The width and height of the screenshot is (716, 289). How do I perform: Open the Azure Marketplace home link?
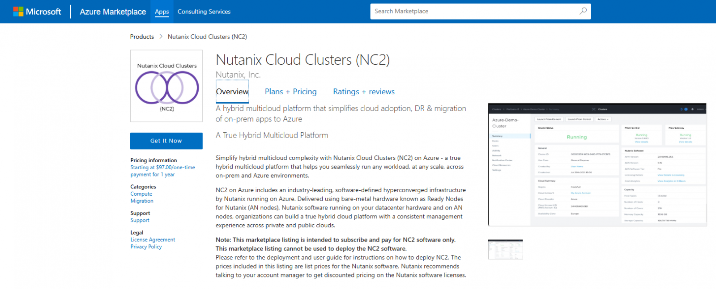[113, 12]
